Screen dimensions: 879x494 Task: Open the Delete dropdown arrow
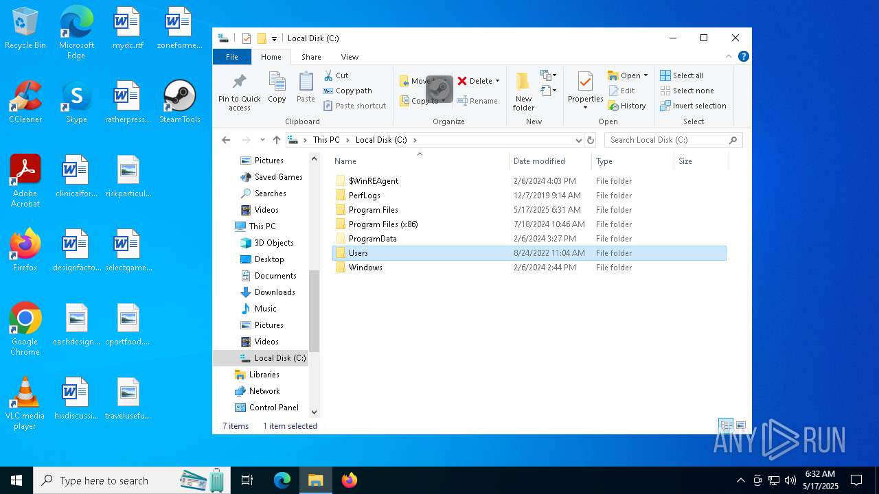[x=497, y=81]
